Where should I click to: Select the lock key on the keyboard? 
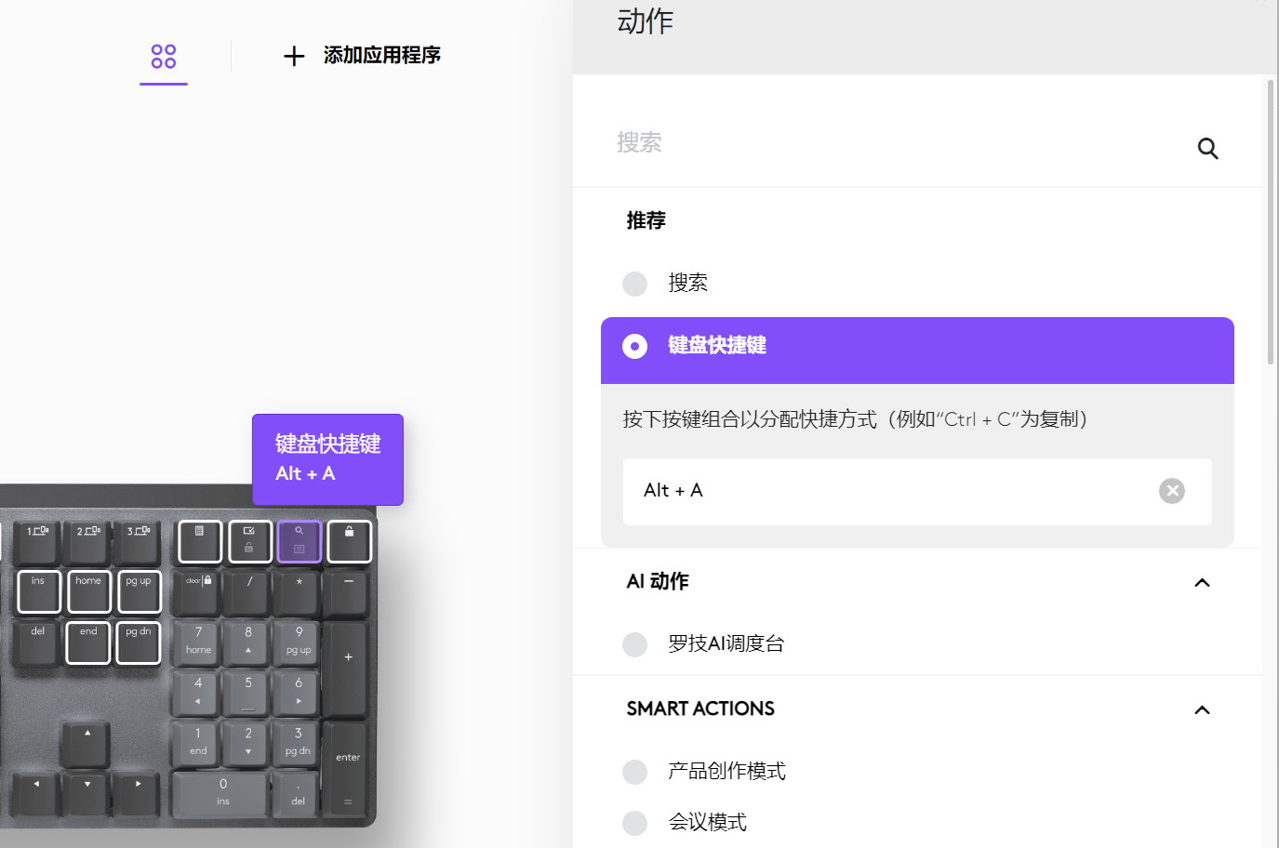tap(350, 541)
